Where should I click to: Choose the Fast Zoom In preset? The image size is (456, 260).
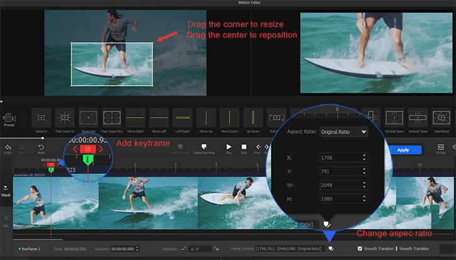tap(65, 118)
